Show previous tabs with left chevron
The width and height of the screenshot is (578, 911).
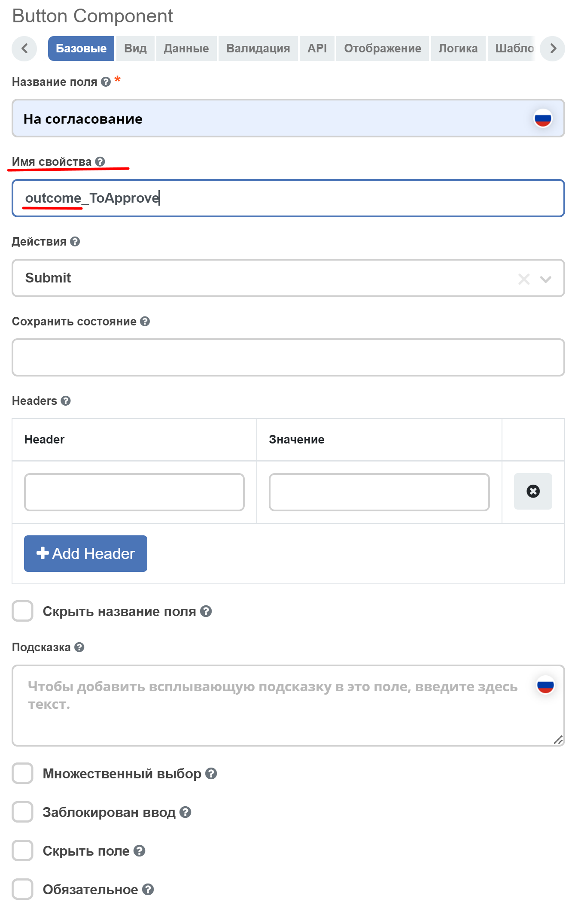pos(24,49)
